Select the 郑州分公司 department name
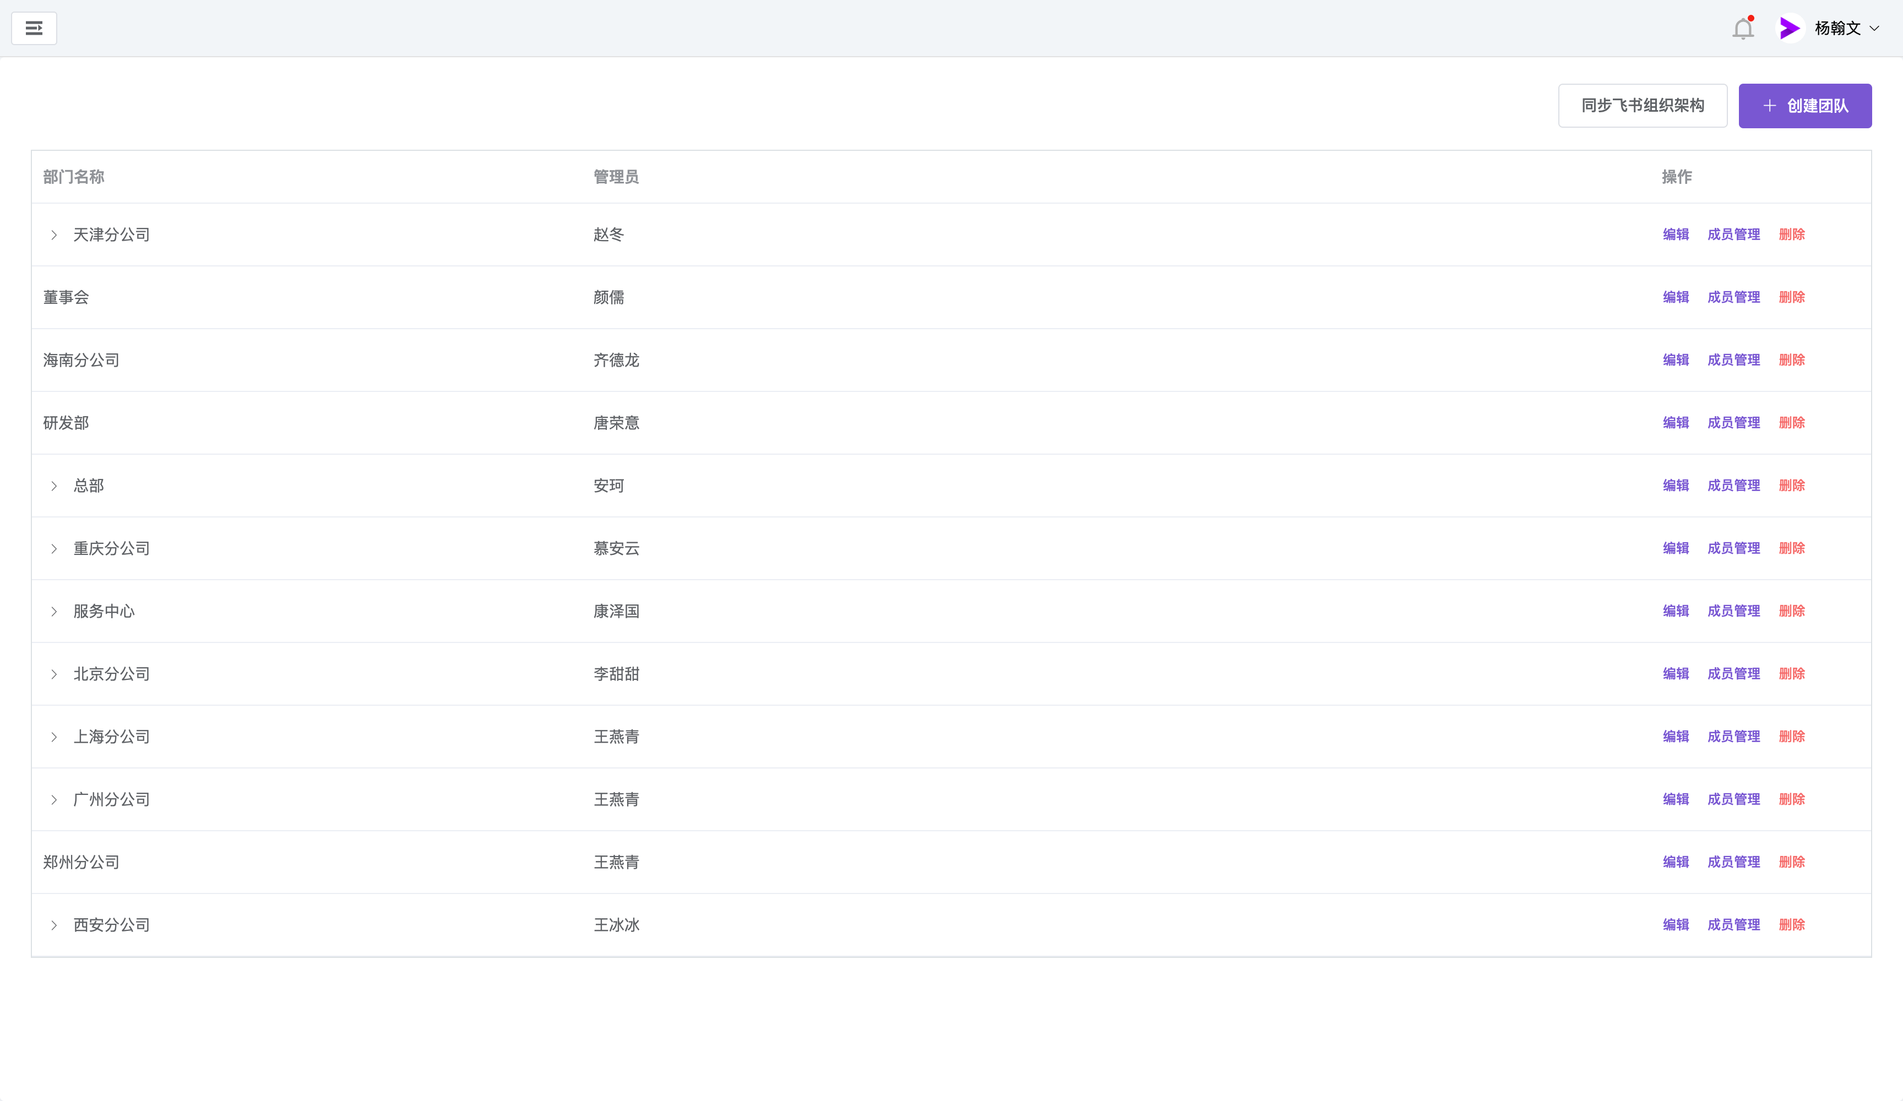This screenshot has height=1101, width=1903. (81, 862)
